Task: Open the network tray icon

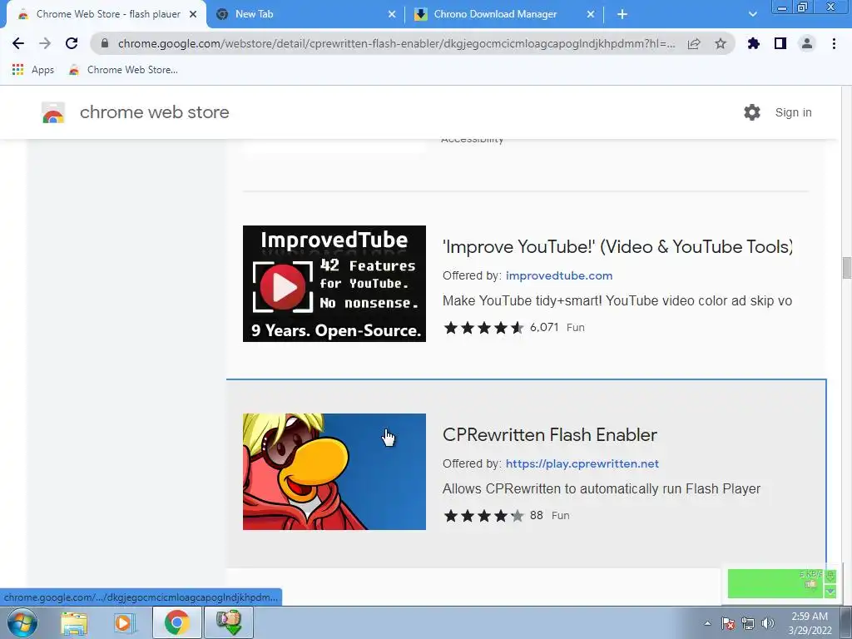Action: pos(748,623)
